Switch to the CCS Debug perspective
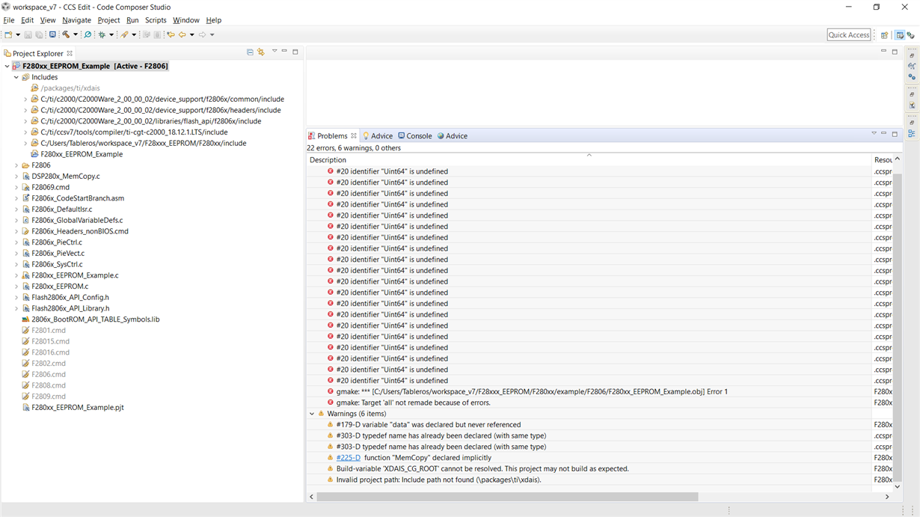The height and width of the screenshot is (517, 920). (x=911, y=35)
